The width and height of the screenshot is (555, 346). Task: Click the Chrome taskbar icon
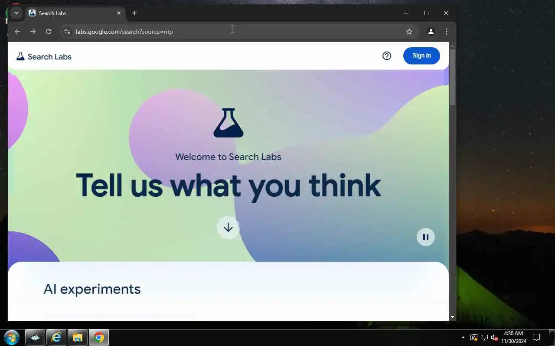point(99,338)
